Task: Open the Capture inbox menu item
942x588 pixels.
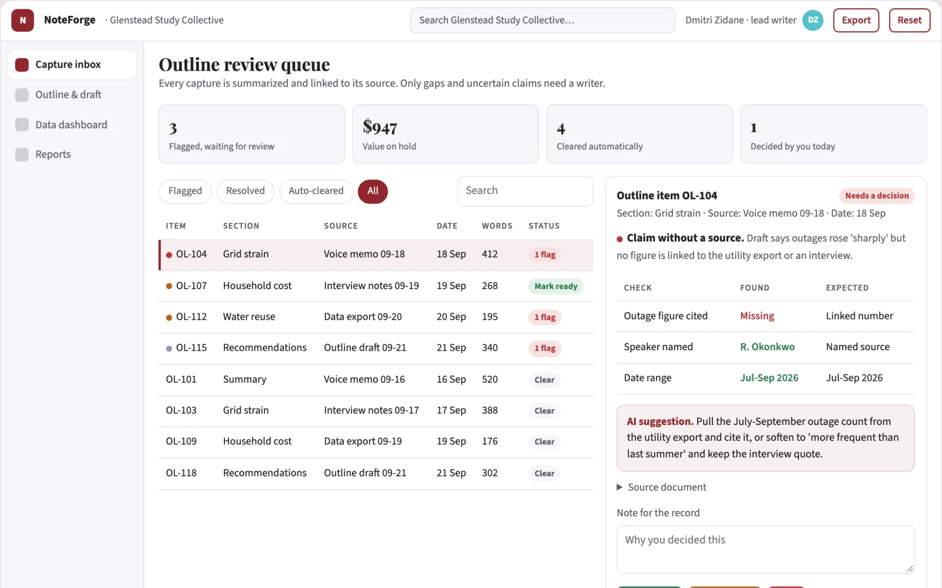Action: point(72,65)
